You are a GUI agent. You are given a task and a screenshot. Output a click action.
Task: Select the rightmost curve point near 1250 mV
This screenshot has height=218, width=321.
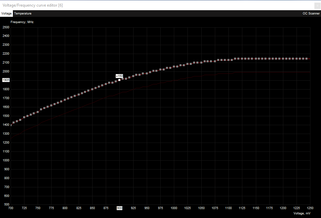point(306,59)
